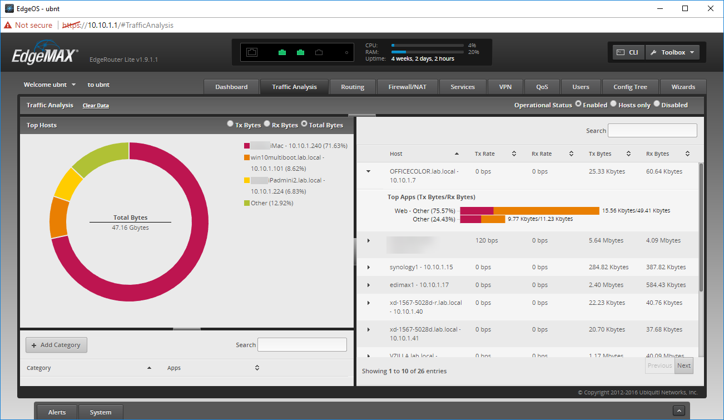The width and height of the screenshot is (724, 420).
Task: Click the second green connected port icon
Action: pyautogui.click(x=301, y=52)
